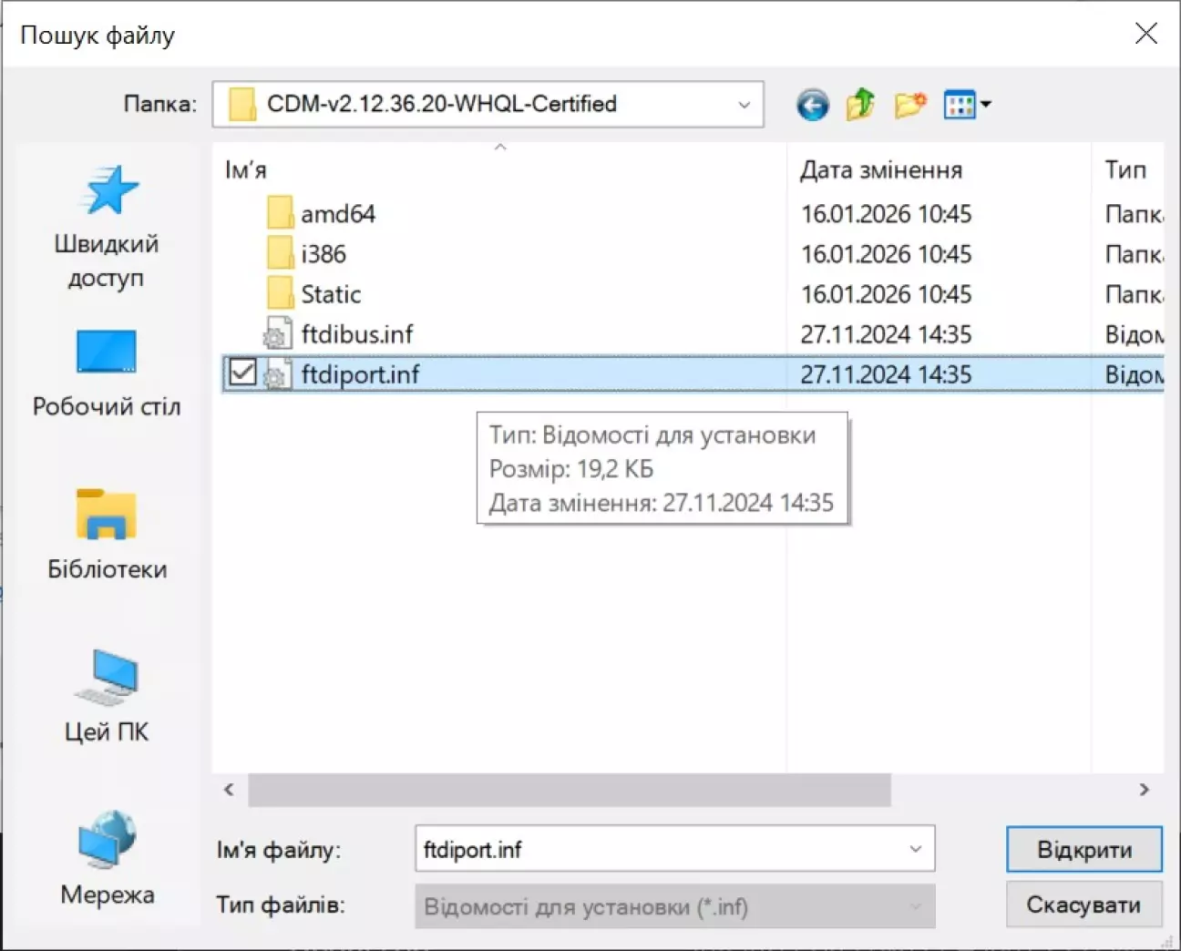Viewport: 1181px width, 951px height.
Task: Uncheck the ftdiport.inf checkbox
Action: click(242, 373)
